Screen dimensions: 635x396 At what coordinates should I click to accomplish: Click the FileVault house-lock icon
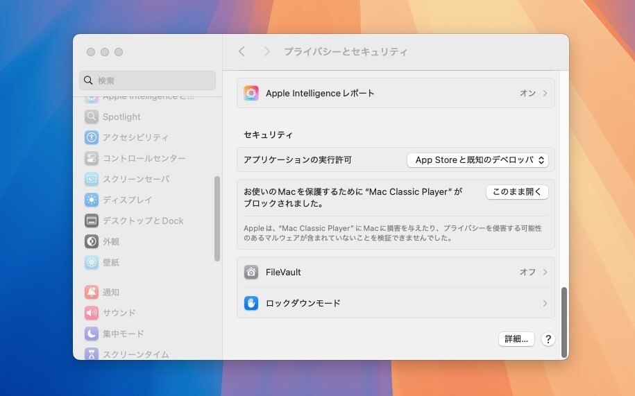pos(251,273)
